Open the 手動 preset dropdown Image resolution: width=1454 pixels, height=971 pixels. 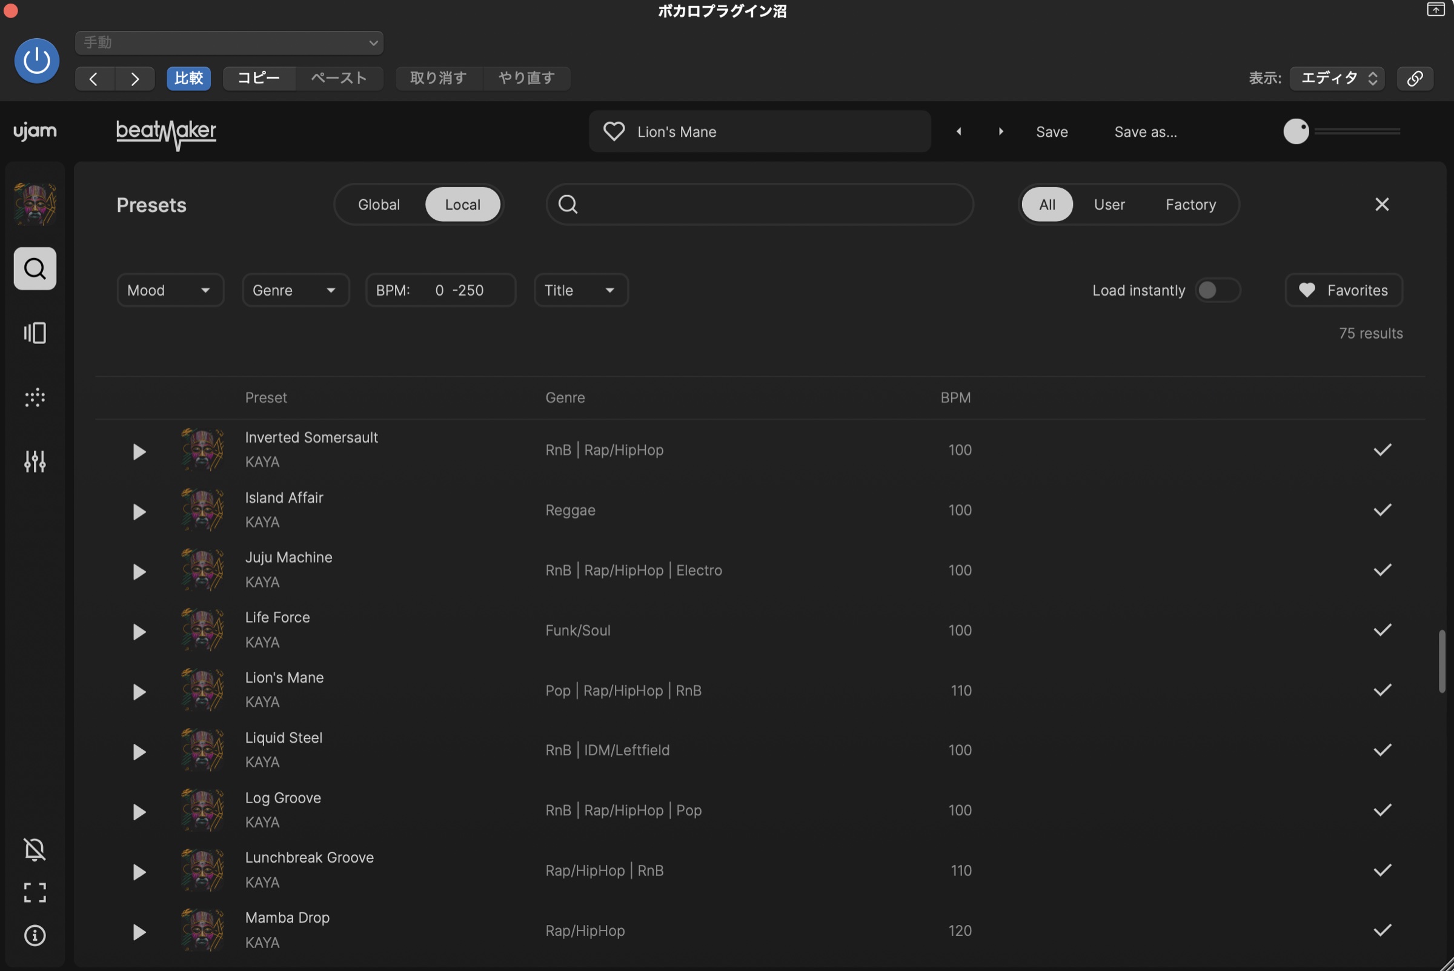click(x=229, y=43)
